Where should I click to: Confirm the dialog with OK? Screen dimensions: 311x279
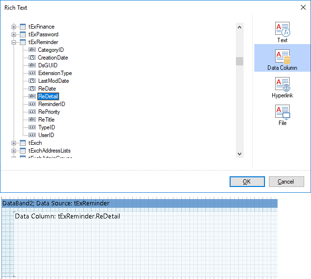(x=247, y=182)
